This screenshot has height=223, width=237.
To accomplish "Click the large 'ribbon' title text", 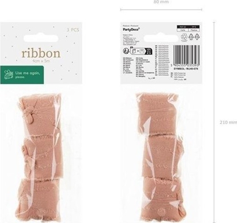I will click(x=41, y=54).
